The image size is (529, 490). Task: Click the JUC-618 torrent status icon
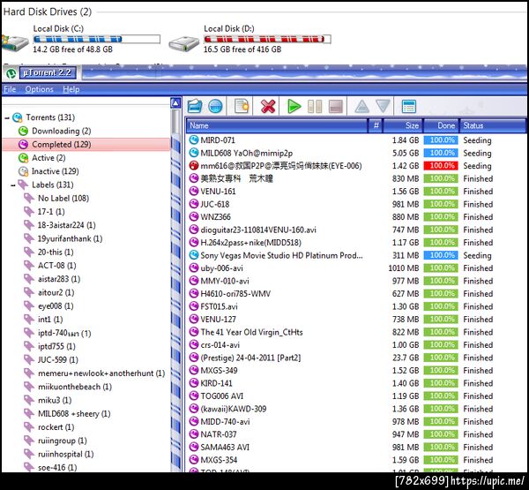(x=194, y=204)
